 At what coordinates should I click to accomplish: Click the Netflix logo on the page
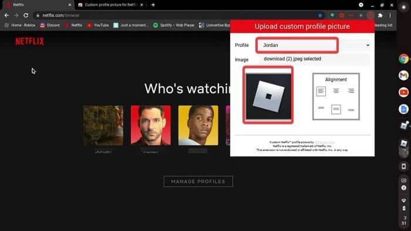pyautogui.click(x=29, y=41)
